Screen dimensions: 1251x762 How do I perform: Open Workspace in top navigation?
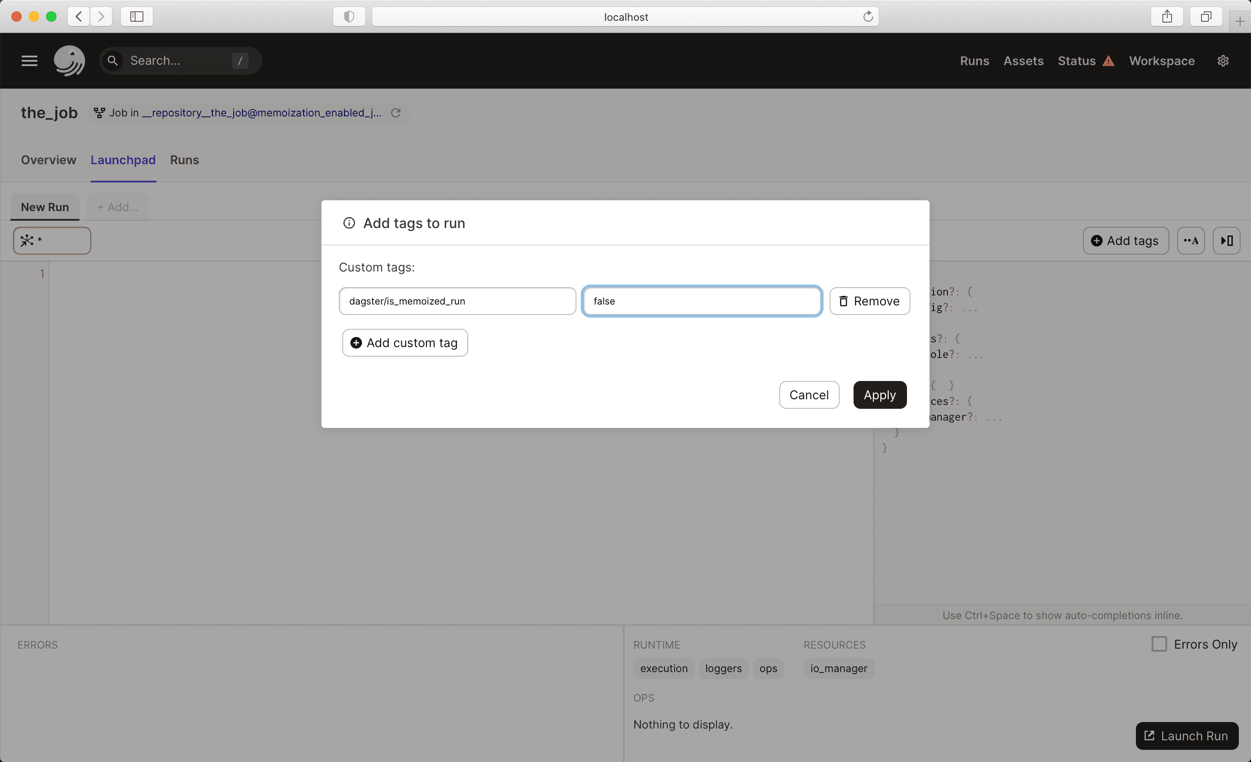pyautogui.click(x=1162, y=61)
